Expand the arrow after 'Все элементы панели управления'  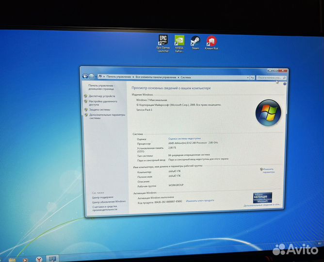click(x=178, y=77)
